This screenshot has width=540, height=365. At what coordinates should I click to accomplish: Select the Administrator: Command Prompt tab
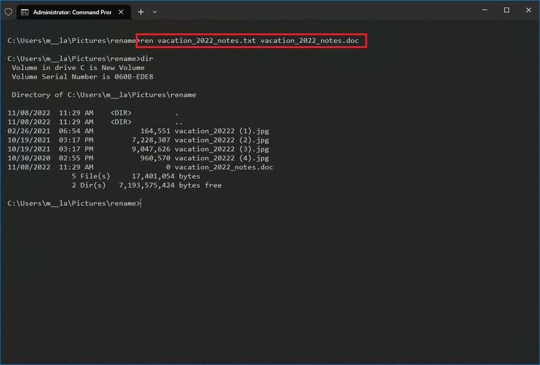pyautogui.click(x=72, y=12)
